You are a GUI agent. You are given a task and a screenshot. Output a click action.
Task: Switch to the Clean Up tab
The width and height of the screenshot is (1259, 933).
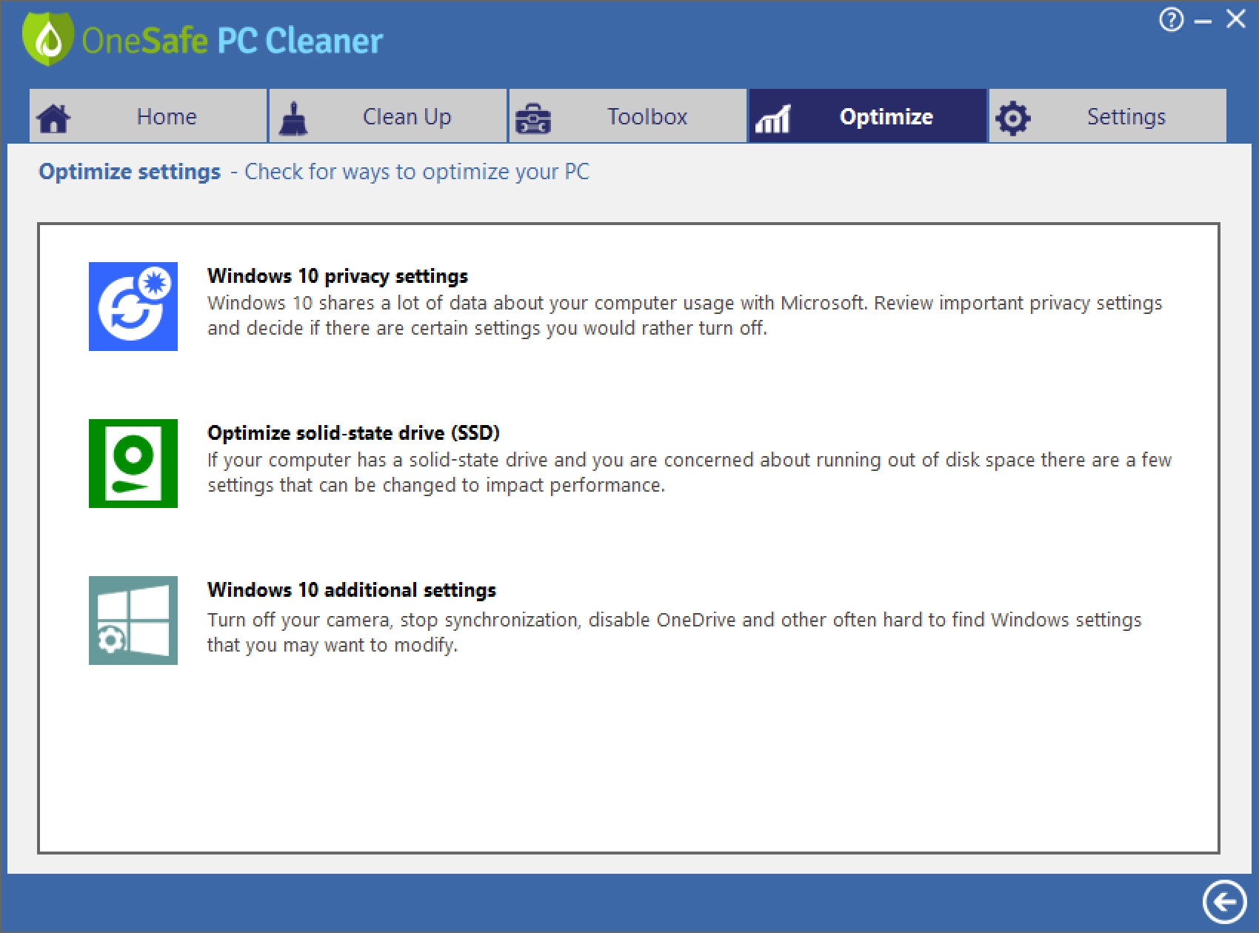pyautogui.click(x=388, y=116)
